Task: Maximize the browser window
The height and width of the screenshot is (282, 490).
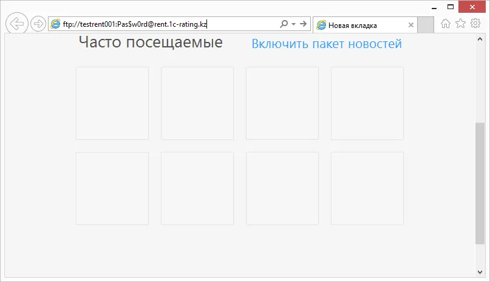Action: (x=451, y=7)
